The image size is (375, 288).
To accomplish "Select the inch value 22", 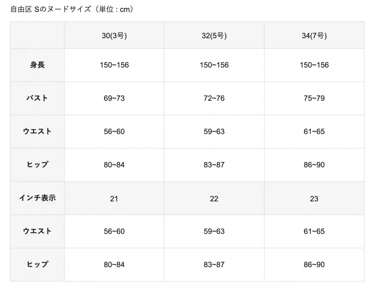I will coord(214,198).
